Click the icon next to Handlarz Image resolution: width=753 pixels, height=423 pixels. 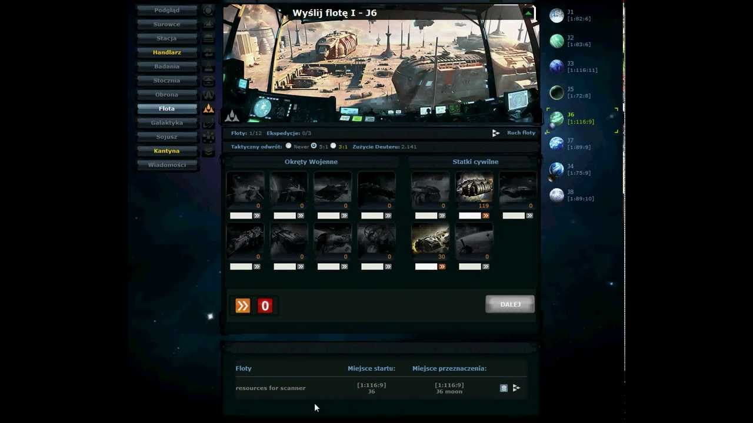click(208, 52)
